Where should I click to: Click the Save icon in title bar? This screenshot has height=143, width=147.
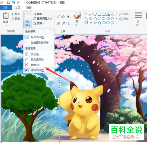pos(9,2)
